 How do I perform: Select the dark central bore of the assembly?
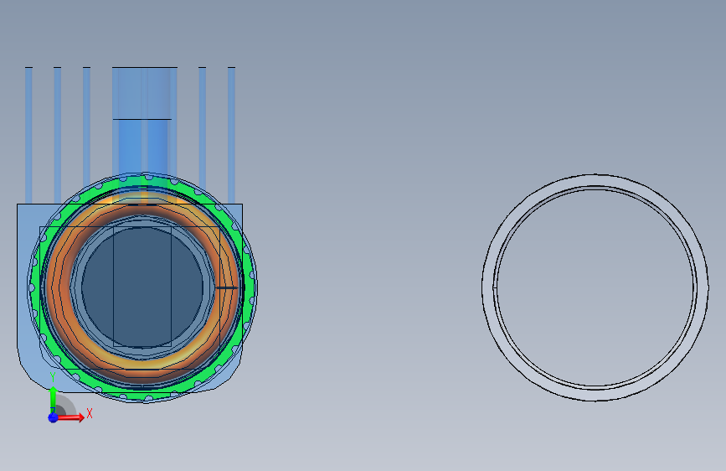142,287
